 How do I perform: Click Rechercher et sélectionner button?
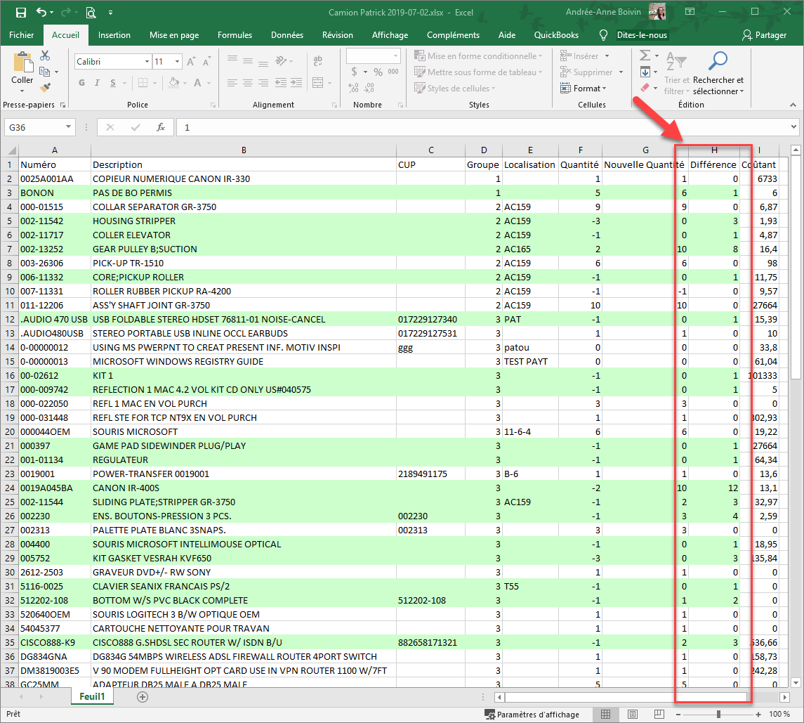pos(718,74)
